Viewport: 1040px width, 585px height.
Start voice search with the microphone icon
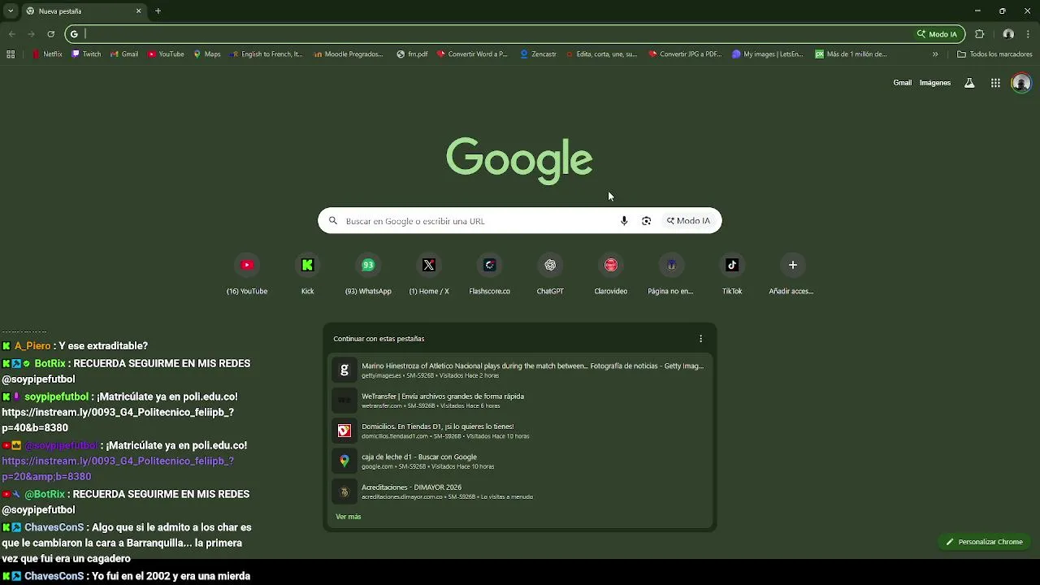point(624,221)
